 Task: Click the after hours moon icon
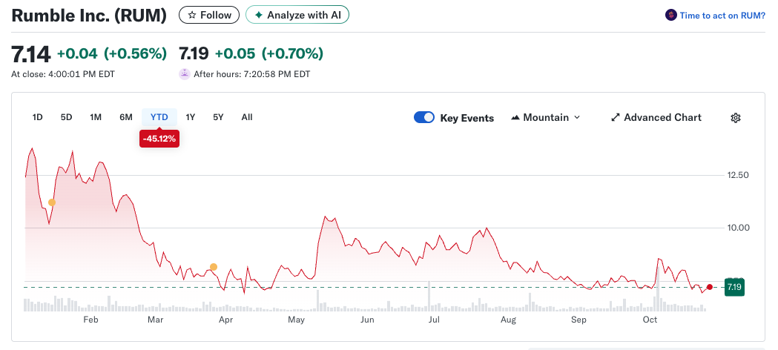click(x=185, y=73)
